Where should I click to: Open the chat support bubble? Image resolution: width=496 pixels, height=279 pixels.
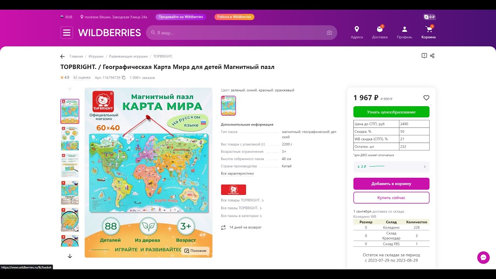pos(483,258)
